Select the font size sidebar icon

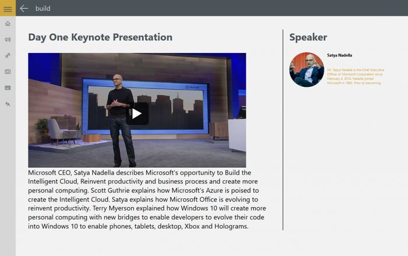tap(8, 104)
